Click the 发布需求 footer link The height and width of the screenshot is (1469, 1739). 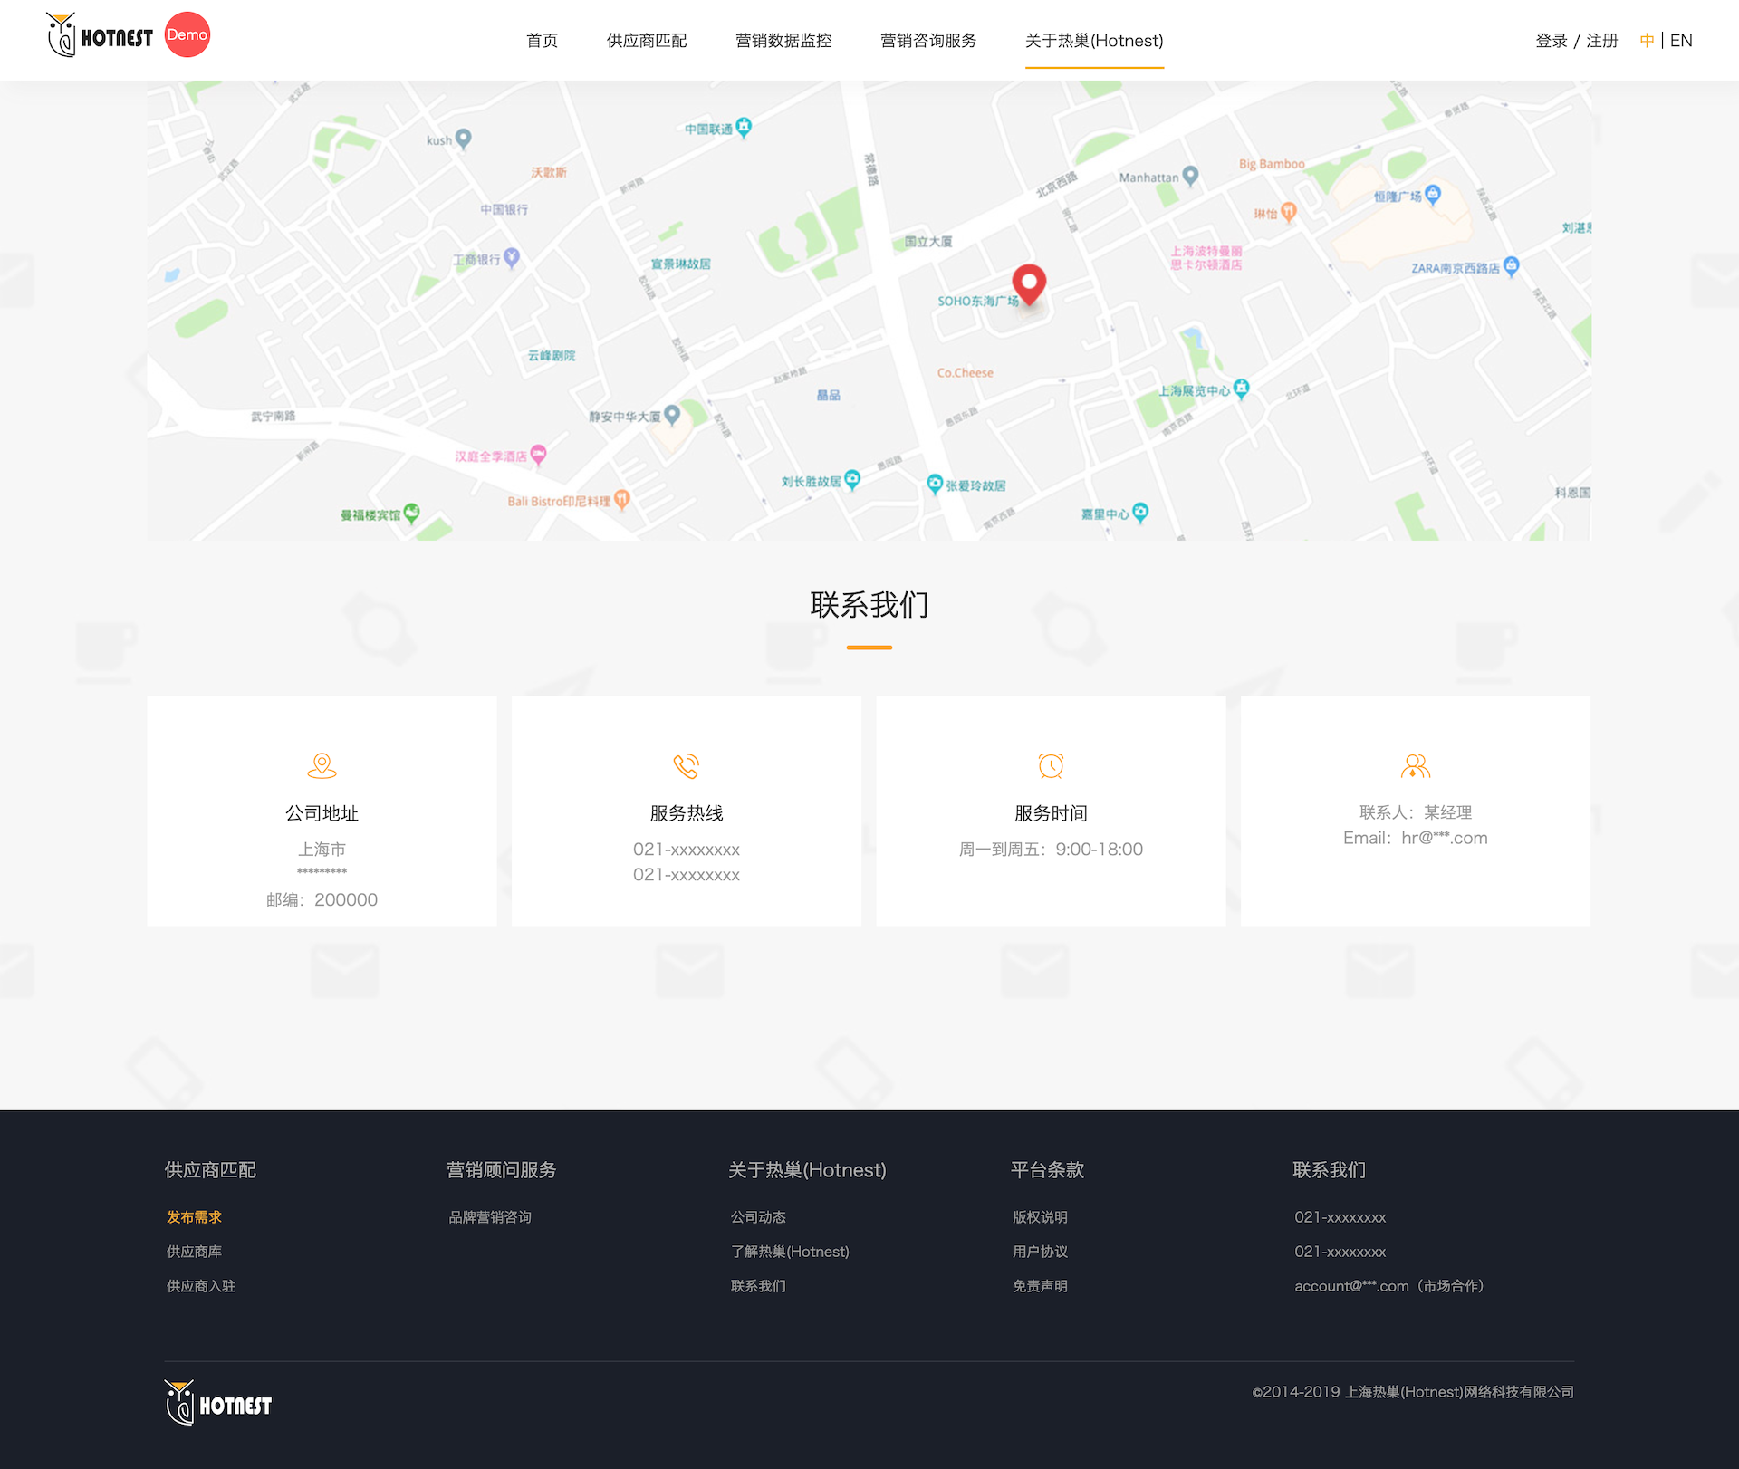(x=194, y=1217)
